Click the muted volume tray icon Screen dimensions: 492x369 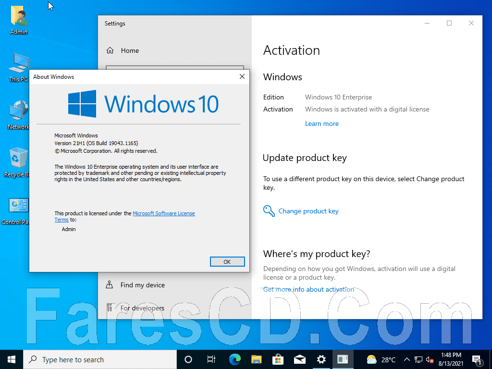click(x=430, y=360)
